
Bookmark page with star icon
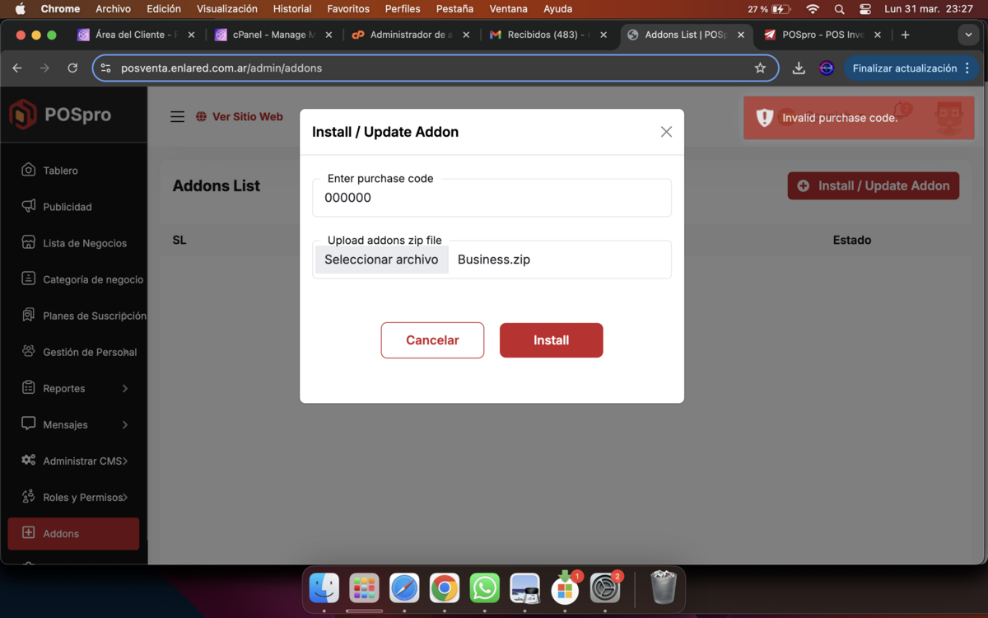pyautogui.click(x=760, y=68)
